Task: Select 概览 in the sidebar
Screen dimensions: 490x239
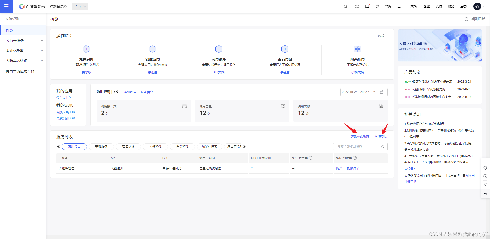Action: 23,30
